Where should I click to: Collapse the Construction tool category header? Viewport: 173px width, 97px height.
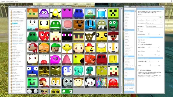coord(129,30)
